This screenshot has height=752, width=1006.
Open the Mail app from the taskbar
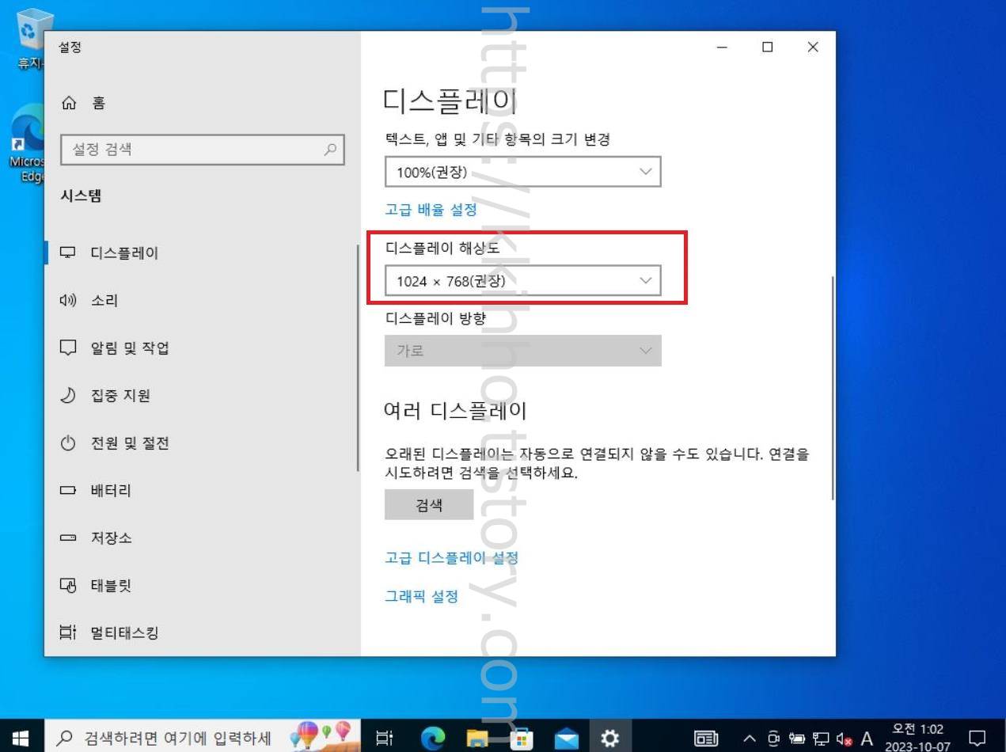click(x=566, y=738)
